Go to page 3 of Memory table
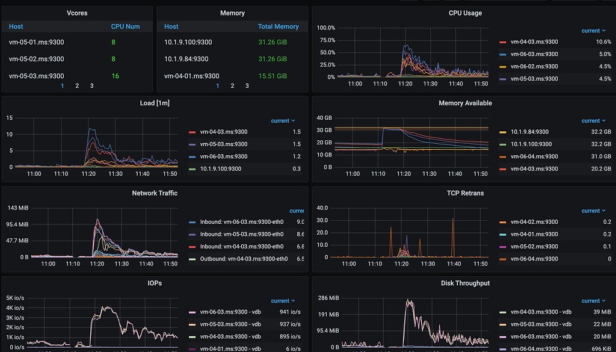 247,86
